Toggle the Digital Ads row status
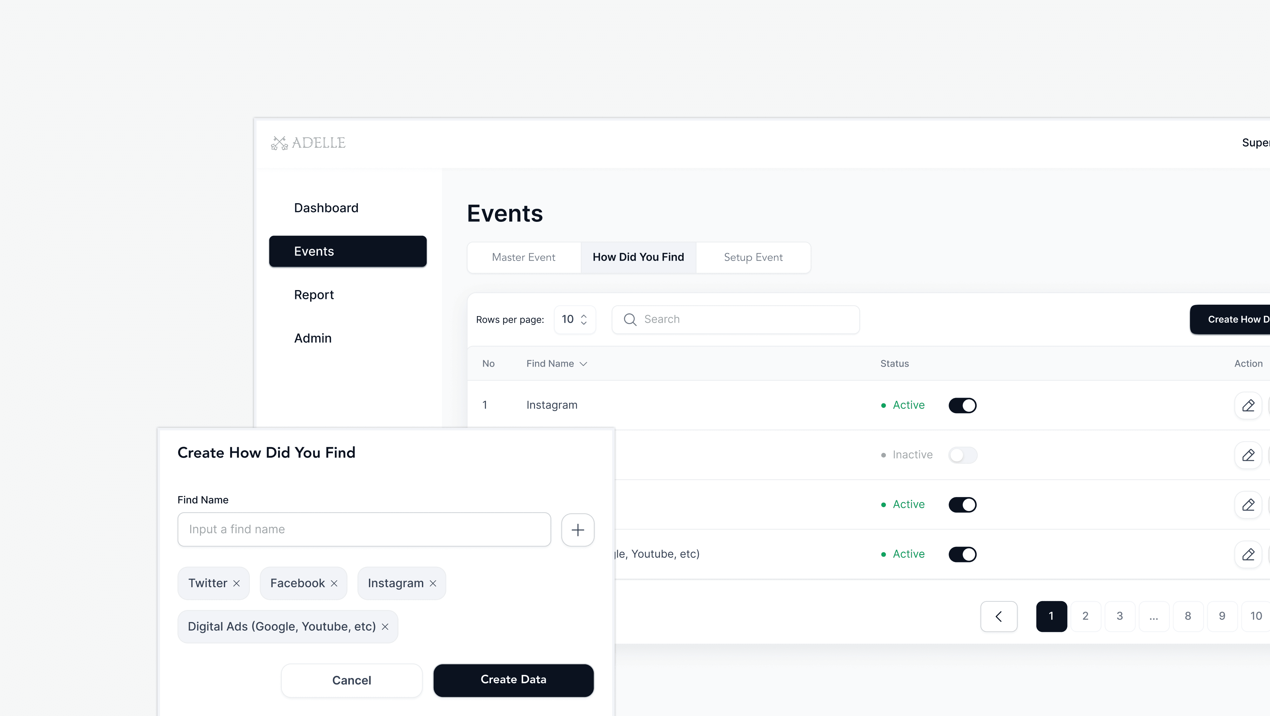Image resolution: width=1270 pixels, height=716 pixels. click(962, 554)
